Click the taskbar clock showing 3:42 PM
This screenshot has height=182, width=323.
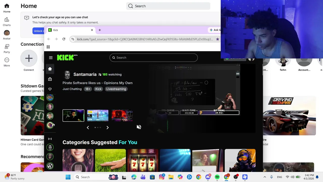coord(309,177)
